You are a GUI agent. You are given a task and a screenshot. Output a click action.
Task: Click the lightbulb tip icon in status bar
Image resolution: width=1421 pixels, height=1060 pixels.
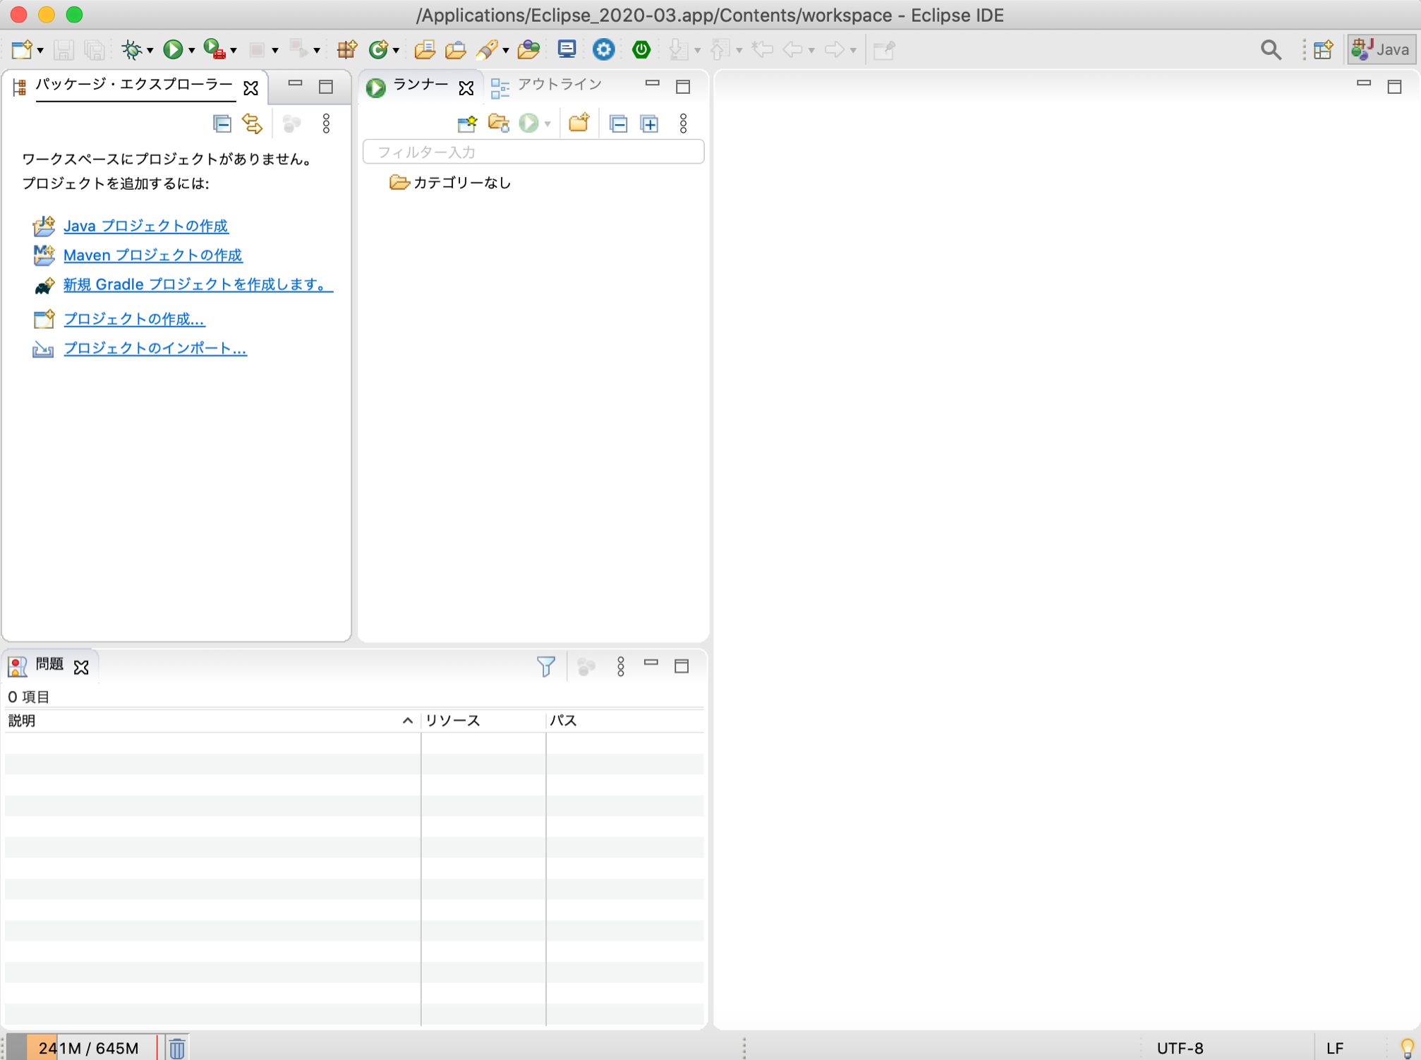point(1407,1048)
